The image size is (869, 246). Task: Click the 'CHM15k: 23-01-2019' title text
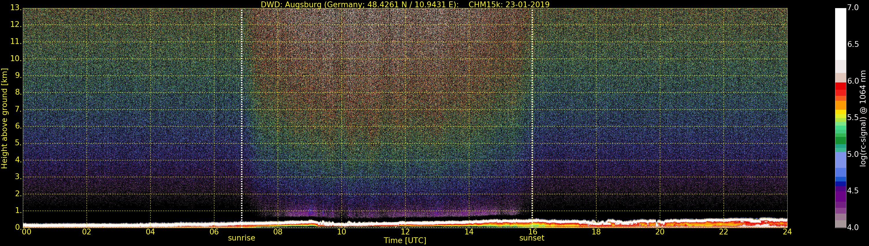pos(509,4)
